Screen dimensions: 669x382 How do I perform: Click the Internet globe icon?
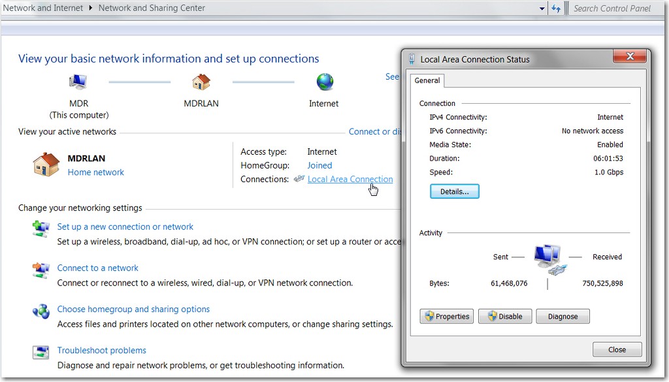[x=325, y=82]
